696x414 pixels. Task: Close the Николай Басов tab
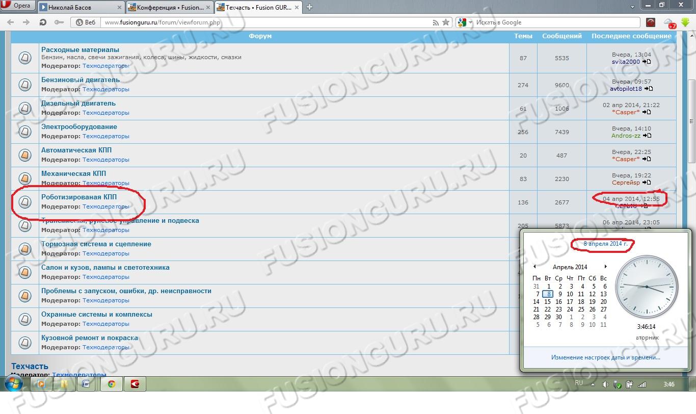pos(119,8)
